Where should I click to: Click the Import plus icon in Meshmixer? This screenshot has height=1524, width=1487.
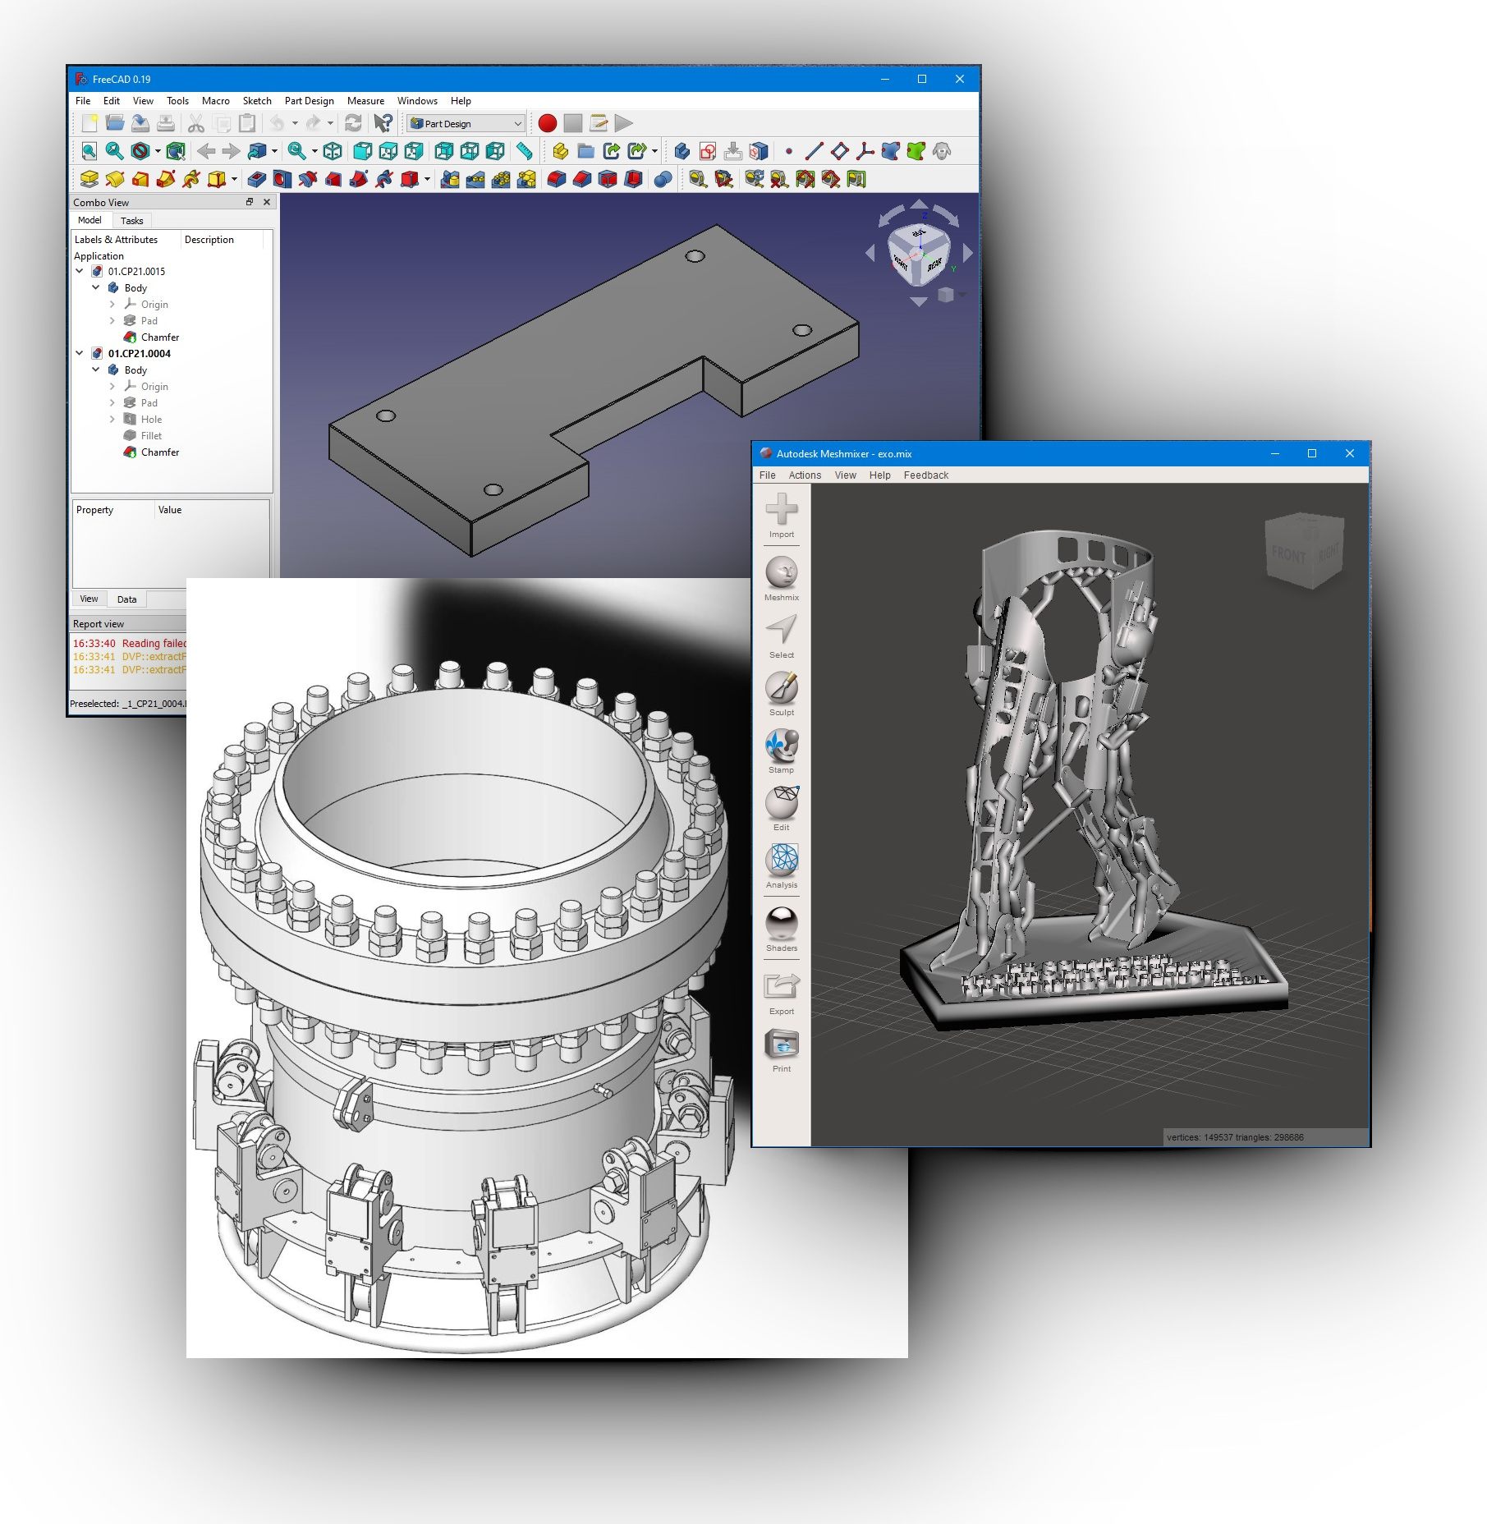[x=781, y=510]
